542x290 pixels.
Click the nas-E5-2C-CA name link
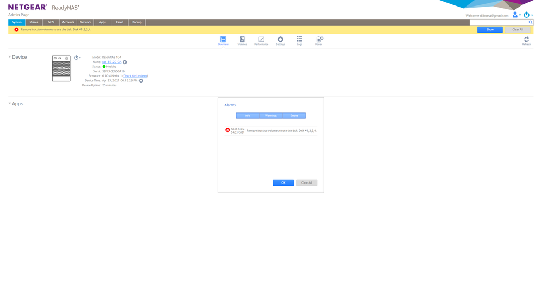click(x=112, y=62)
